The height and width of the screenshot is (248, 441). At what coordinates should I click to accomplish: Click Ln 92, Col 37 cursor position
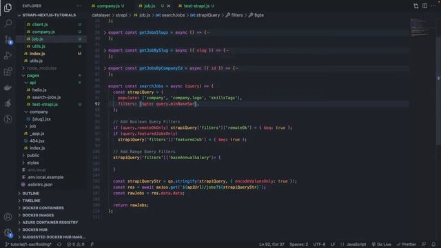pos(271,245)
